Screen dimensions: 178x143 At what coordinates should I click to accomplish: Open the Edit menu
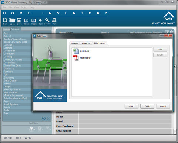[x=10, y=7]
